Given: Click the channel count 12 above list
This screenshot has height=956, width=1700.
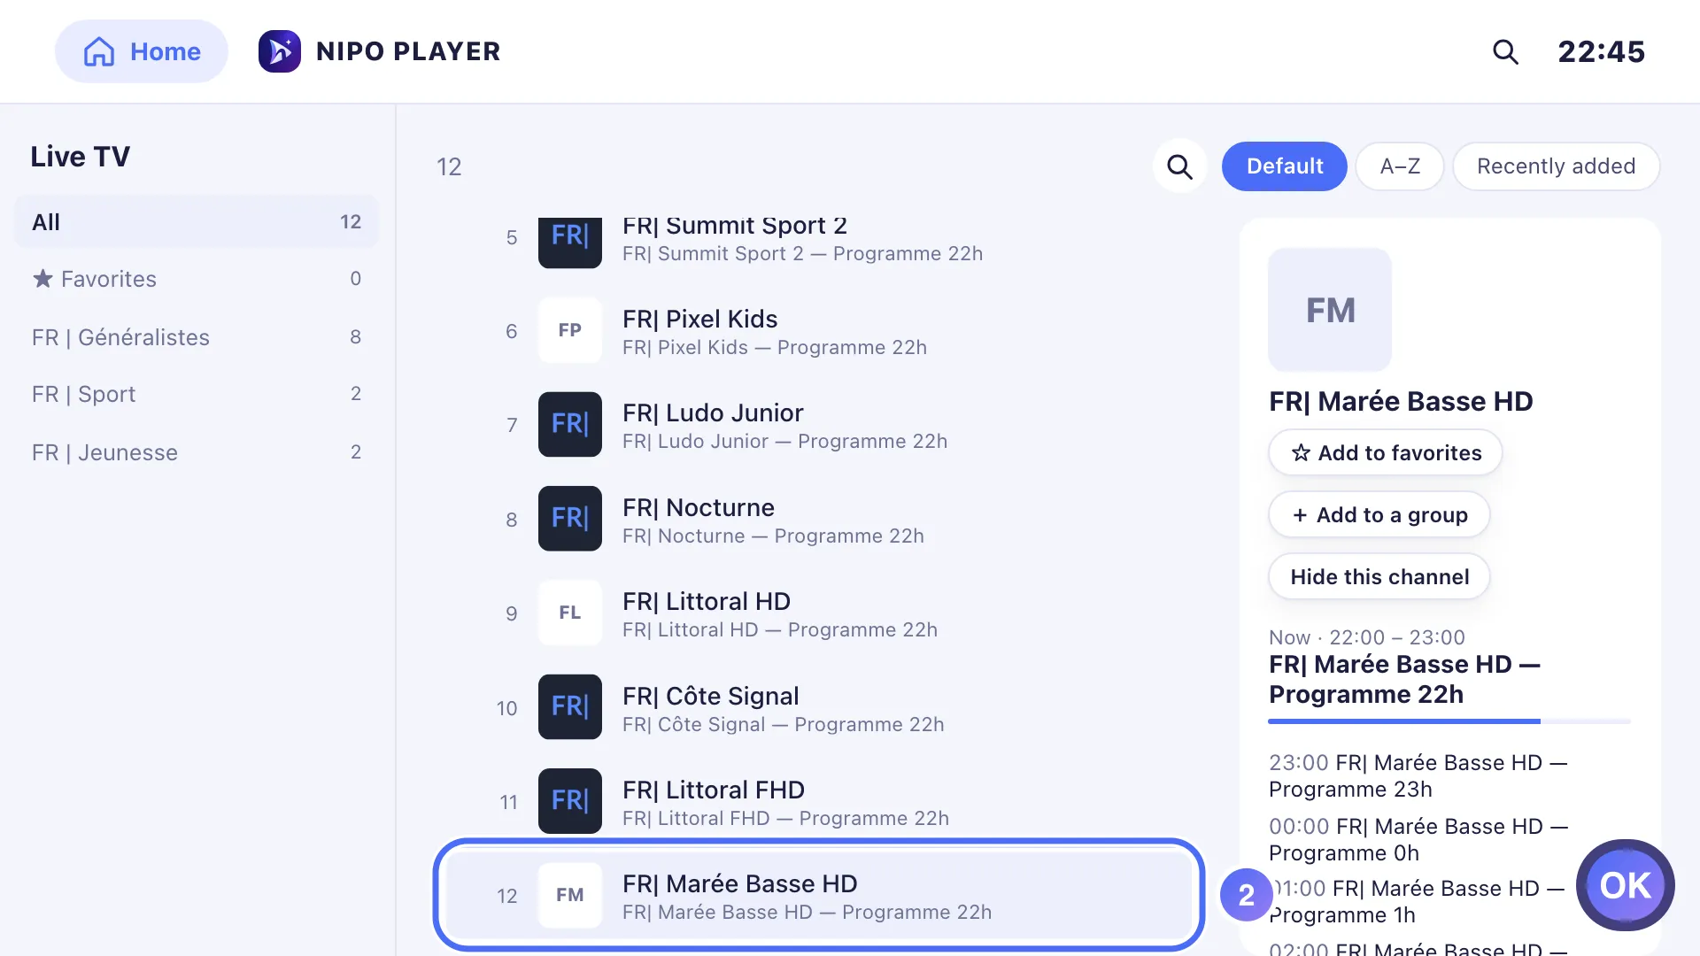Looking at the screenshot, I should [449, 166].
